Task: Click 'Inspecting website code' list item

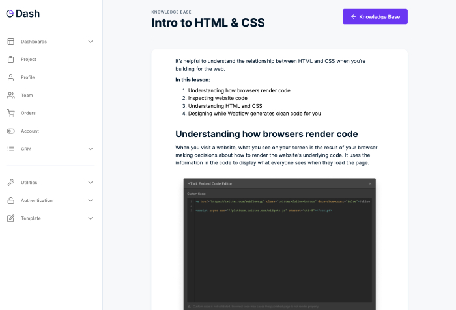Action: click(x=218, y=98)
